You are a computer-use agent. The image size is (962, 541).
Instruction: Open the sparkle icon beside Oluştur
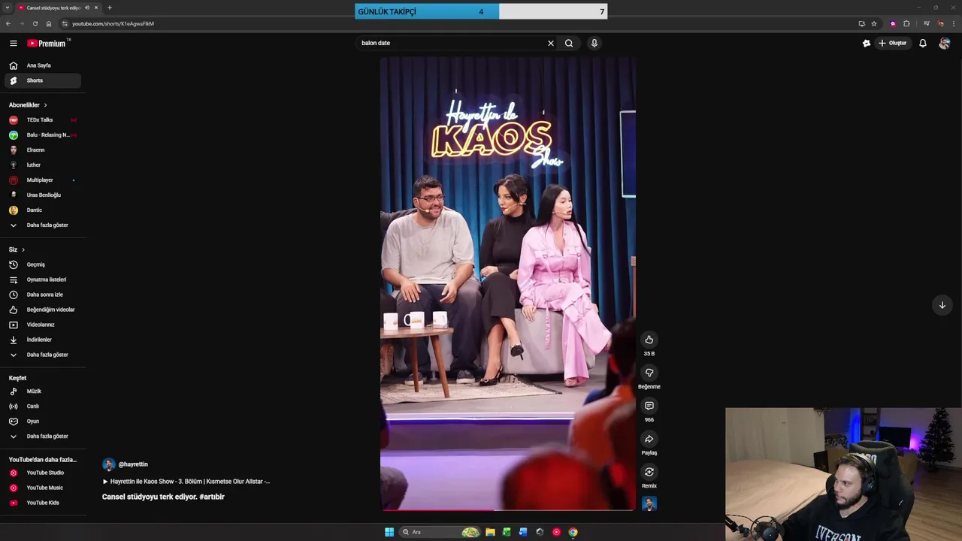click(866, 43)
